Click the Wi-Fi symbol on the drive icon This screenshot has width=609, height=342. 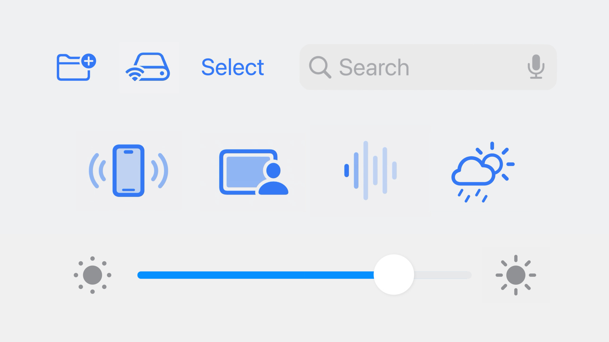[x=135, y=74]
